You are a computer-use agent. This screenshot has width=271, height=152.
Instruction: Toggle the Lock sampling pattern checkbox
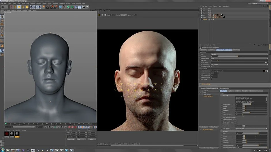pos(236,117)
